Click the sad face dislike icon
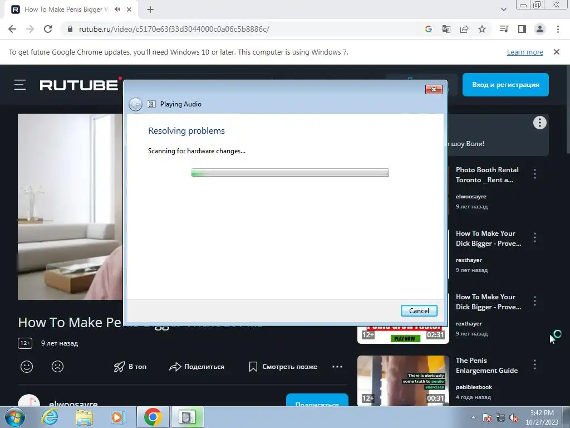The width and height of the screenshot is (570, 428). coord(57,367)
